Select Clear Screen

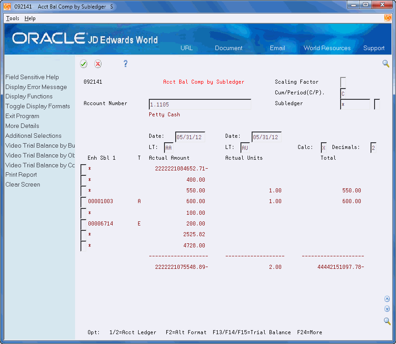pyautogui.click(x=23, y=184)
